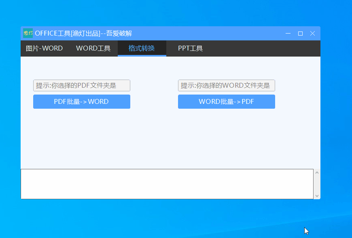Screen dimensions: 352x238
Task: Click the log scrollbar up arrow
Action: click(x=317, y=173)
